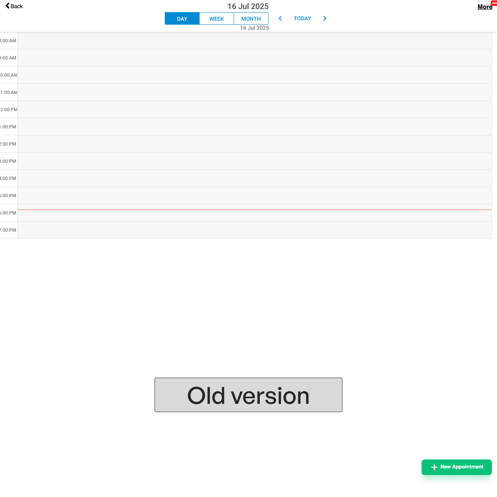Advance to next day arrow

click(325, 18)
